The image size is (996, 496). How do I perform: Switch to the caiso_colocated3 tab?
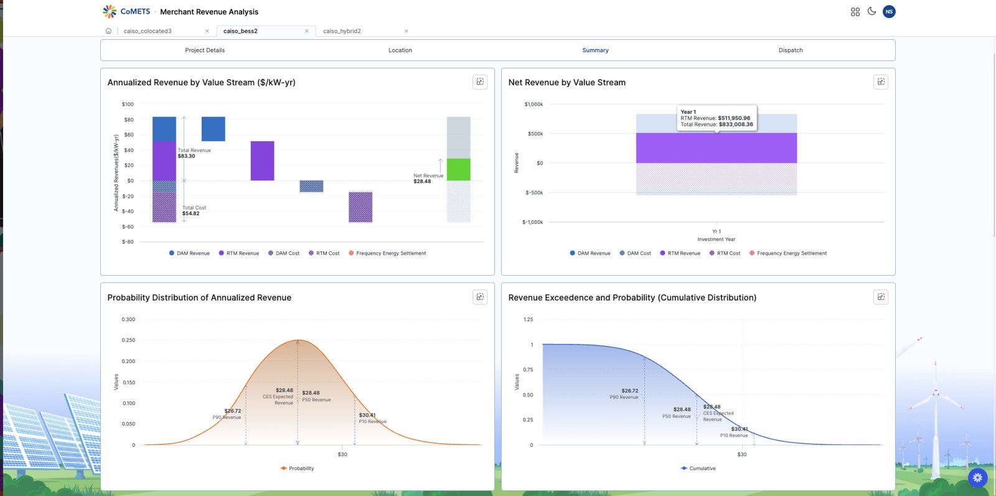(x=148, y=31)
